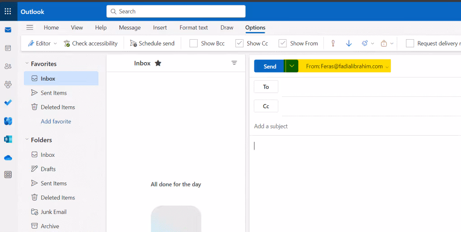This screenshot has width=461, height=232.
Task: Select Inbox under Favorites
Action: click(x=61, y=78)
